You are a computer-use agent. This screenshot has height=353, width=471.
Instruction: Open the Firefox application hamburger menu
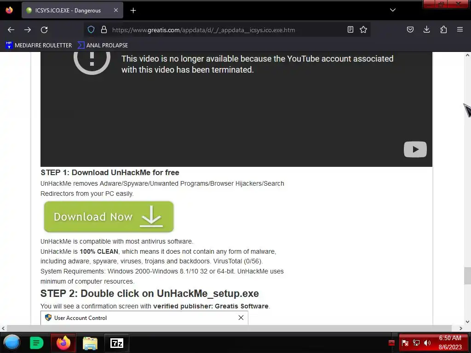pyautogui.click(x=460, y=30)
